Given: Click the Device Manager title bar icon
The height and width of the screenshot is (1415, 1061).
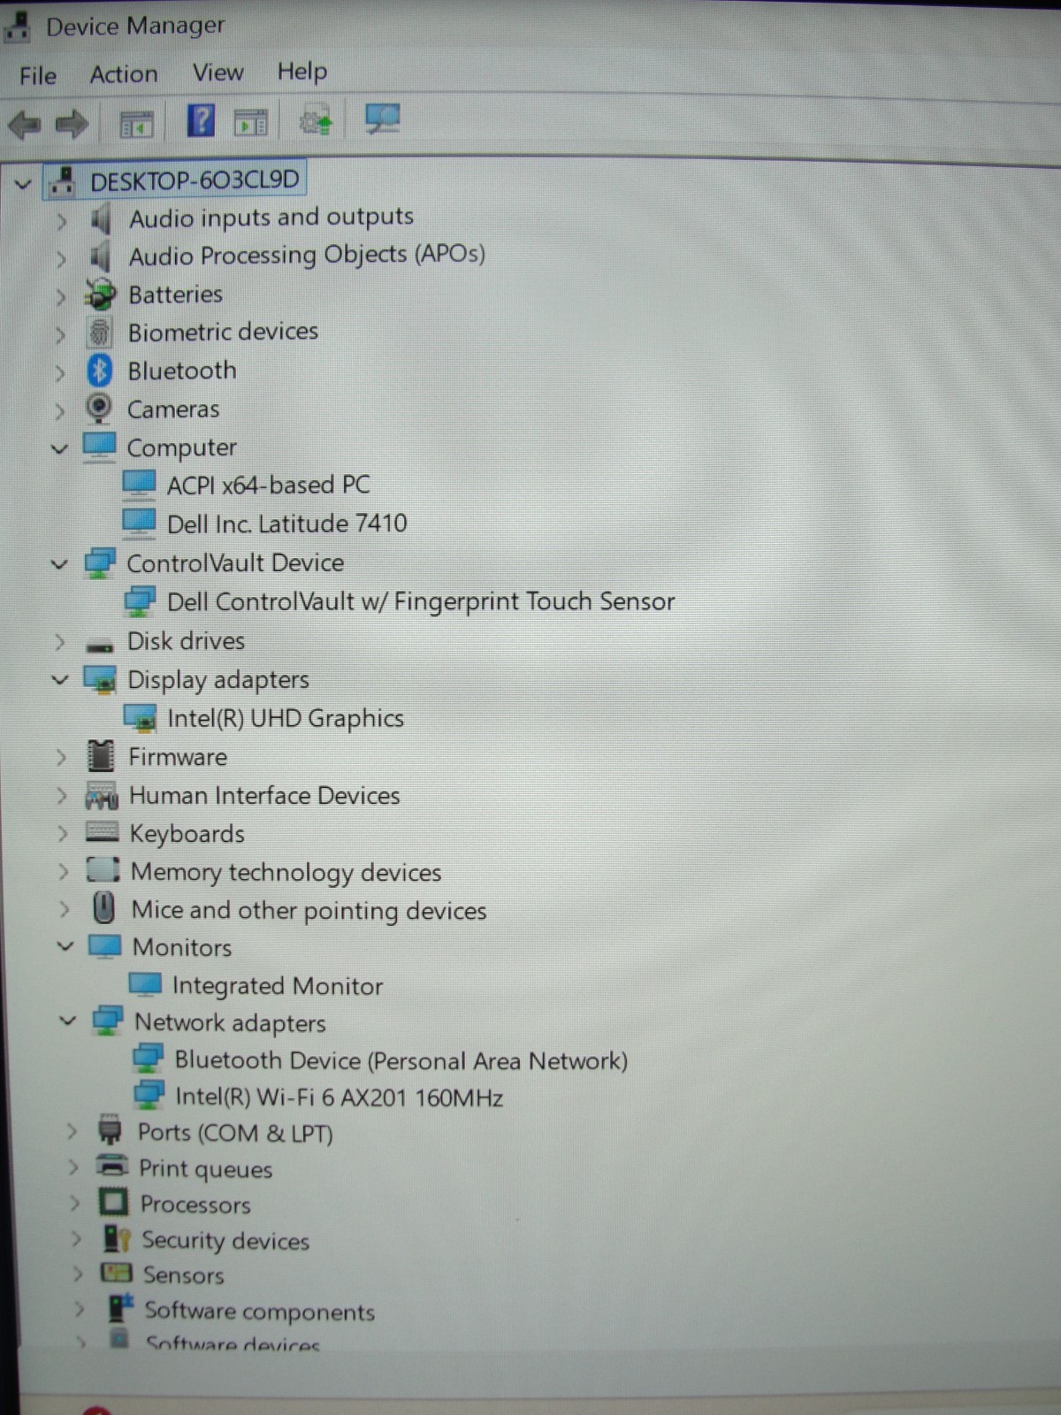Looking at the screenshot, I should click(x=16, y=27).
